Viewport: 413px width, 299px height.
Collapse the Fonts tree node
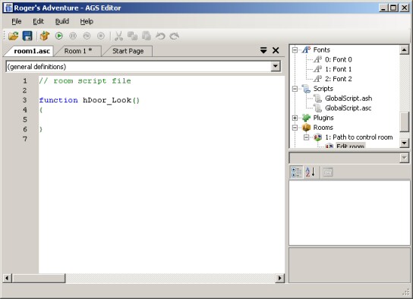295,50
